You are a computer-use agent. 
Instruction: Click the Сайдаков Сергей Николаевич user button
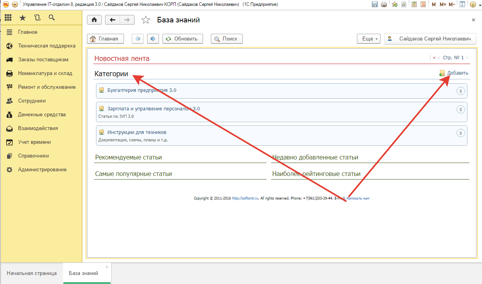pos(430,38)
